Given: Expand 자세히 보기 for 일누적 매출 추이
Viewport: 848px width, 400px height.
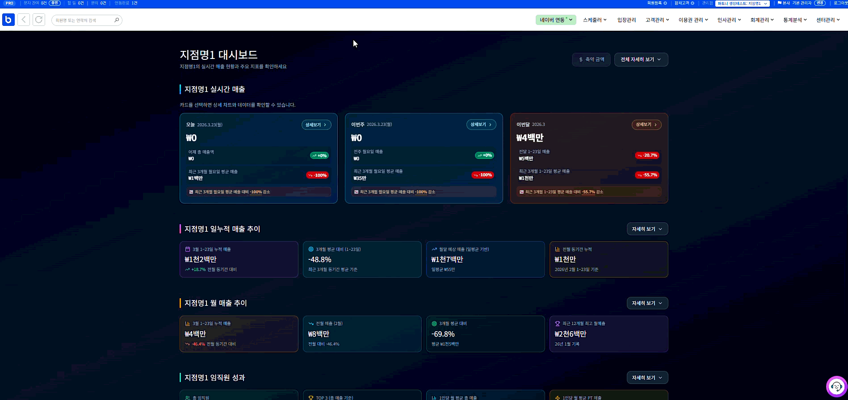Looking at the screenshot, I should [x=647, y=229].
